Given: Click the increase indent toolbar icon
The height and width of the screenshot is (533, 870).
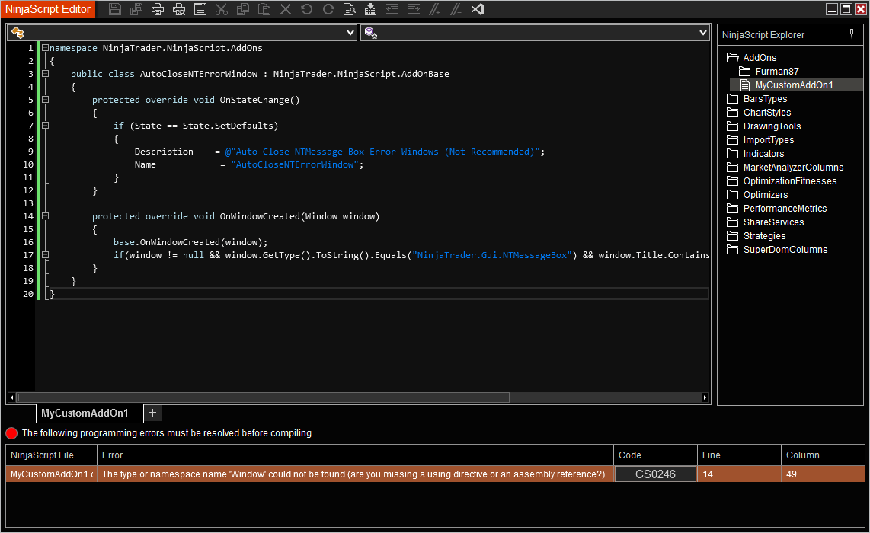Looking at the screenshot, I should pyautogui.click(x=414, y=9).
